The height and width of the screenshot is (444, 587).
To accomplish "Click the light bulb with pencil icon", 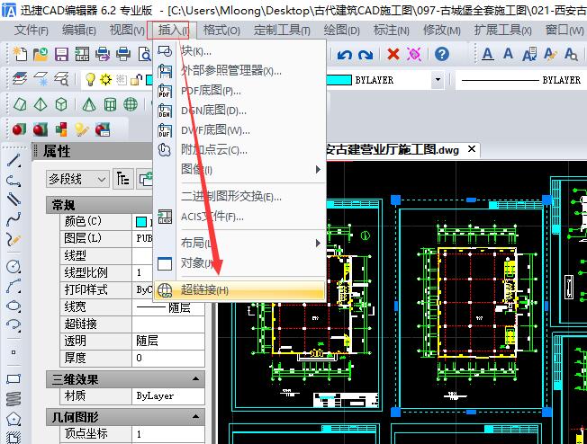I will (82, 129).
